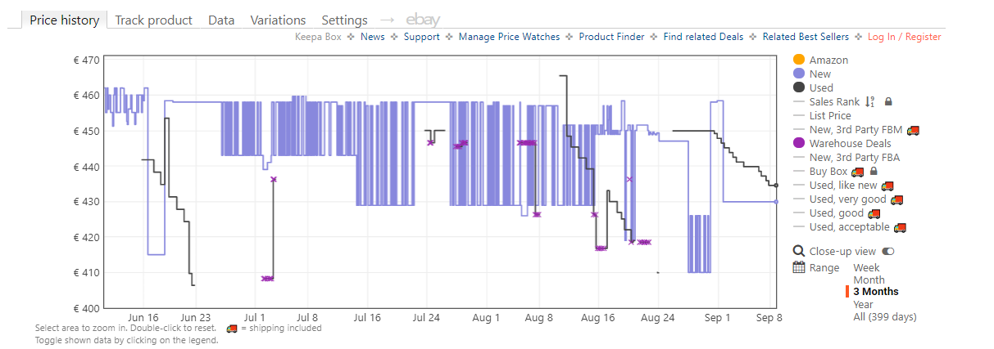Click the Warehouse Deals purple circle icon
The width and height of the screenshot is (994, 349).
pos(799,143)
